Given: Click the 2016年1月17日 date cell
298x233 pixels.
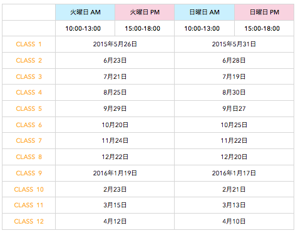Looking at the screenshot, I should pyautogui.click(x=234, y=173).
